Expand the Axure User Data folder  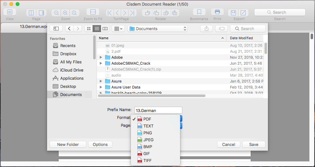click(101, 87)
